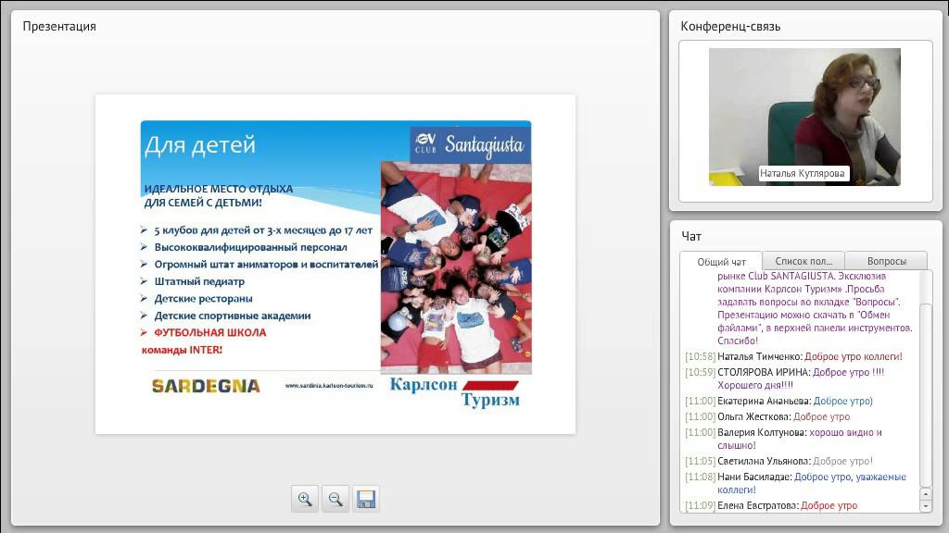Click the SARDEGNA logo on the slide
The width and height of the screenshot is (949, 533).
coord(206,386)
